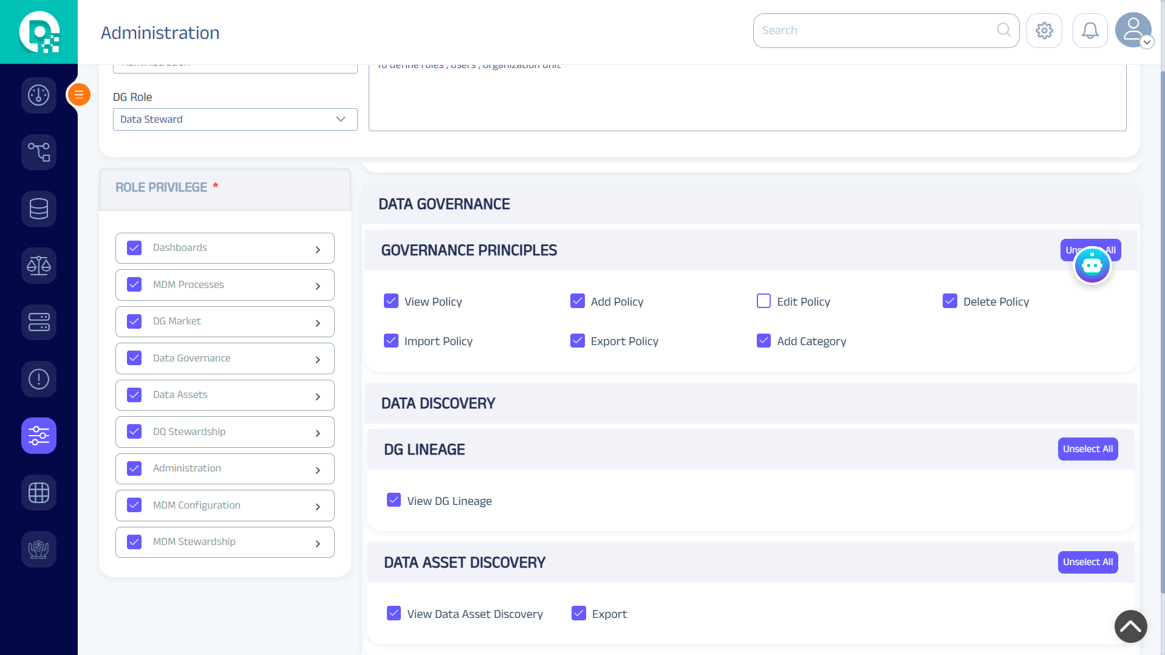The image size is (1165, 655).
Task: Click the chatbot robot assistant icon
Action: [x=1092, y=266]
